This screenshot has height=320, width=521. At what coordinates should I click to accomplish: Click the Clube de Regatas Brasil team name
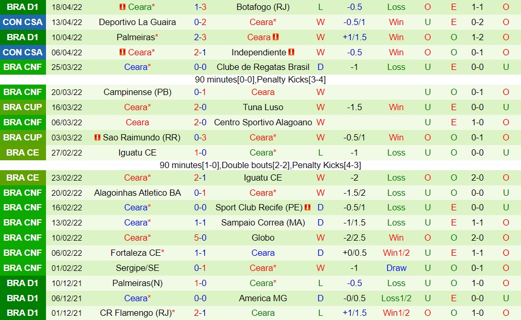[262, 67]
